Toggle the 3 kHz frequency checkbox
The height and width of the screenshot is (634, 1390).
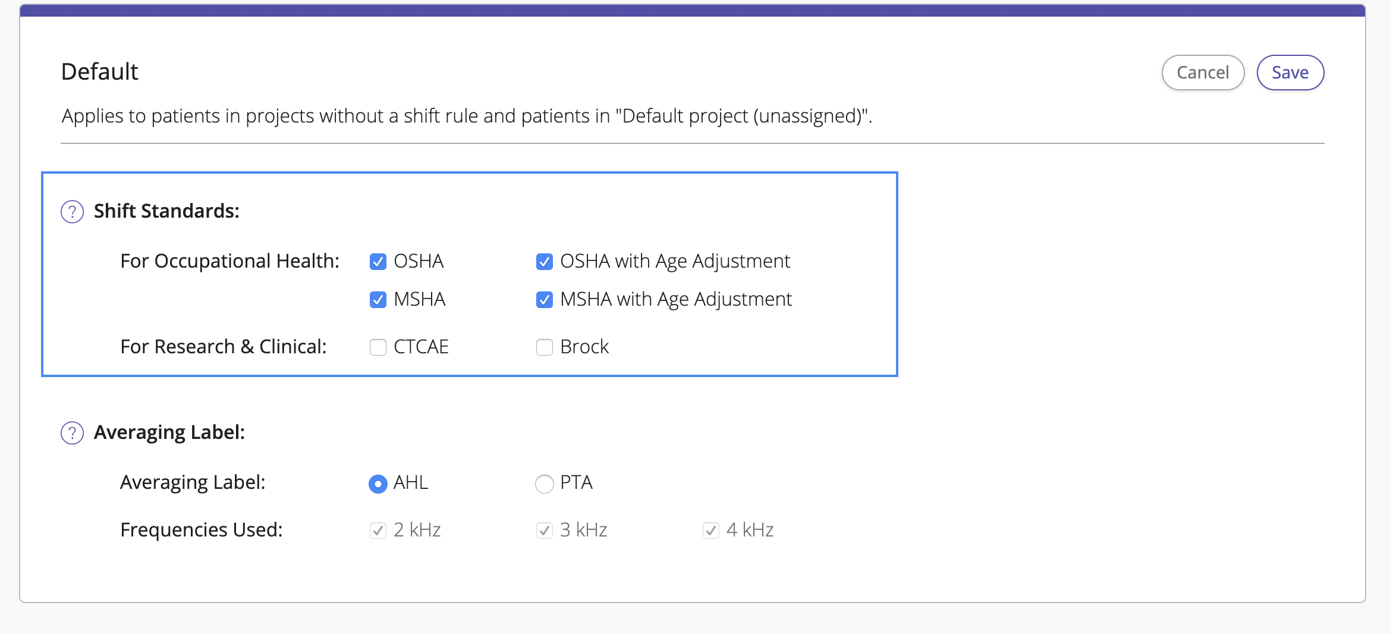[x=545, y=531]
